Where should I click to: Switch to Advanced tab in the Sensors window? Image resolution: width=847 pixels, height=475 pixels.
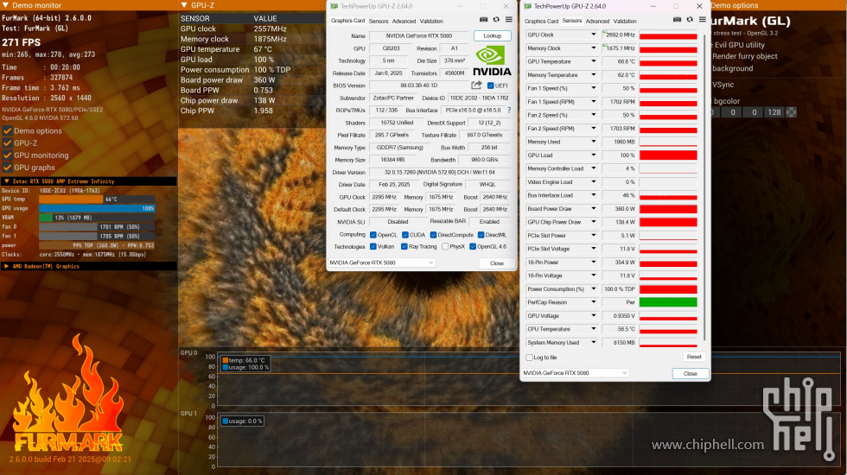point(597,21)
